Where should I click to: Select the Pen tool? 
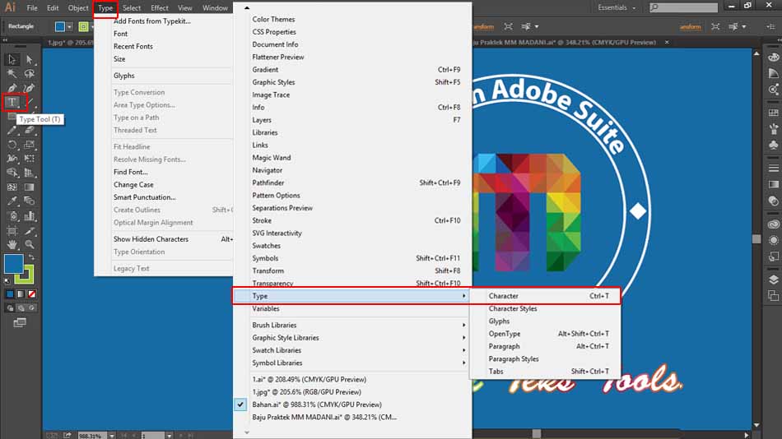tap(12, 88)
